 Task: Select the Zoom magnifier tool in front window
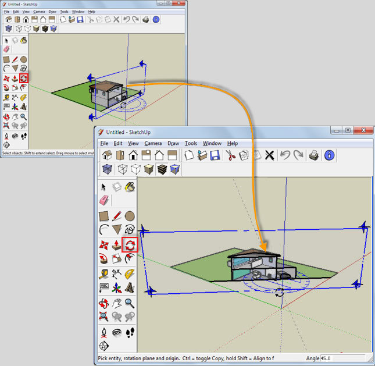(130, 303)
